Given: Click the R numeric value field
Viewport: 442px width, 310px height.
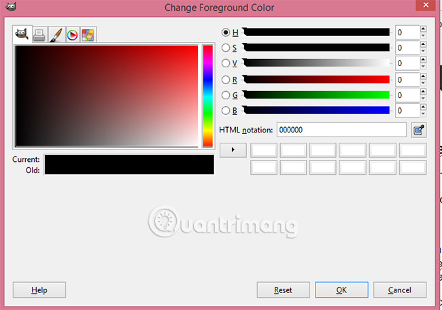Looking at the screenshot, I should click(x=407, y=80).
